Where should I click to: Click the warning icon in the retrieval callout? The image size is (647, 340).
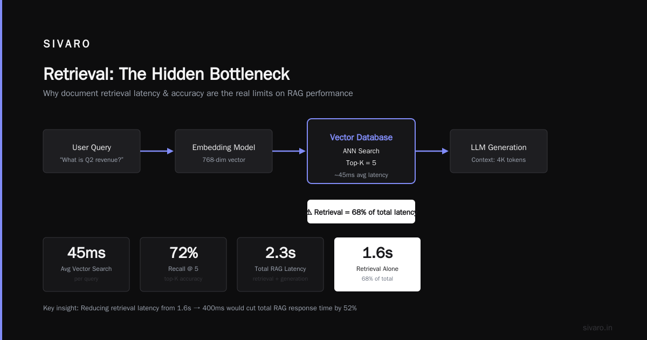tap(309, 212)
